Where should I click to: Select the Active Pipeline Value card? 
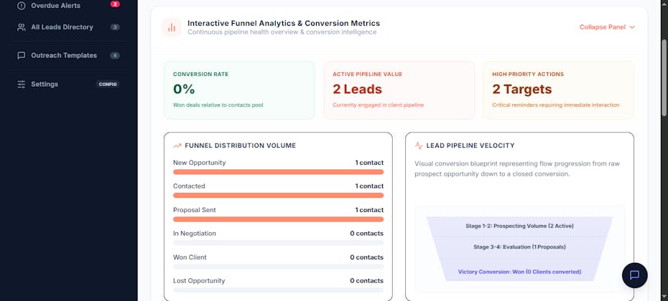click(399, 90)
